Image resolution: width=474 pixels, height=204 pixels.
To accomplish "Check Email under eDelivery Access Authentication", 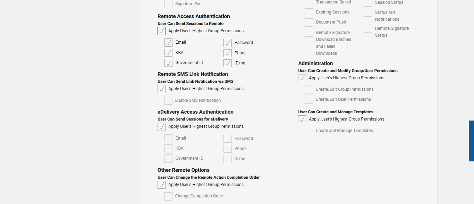I will (x=169, y=139).
